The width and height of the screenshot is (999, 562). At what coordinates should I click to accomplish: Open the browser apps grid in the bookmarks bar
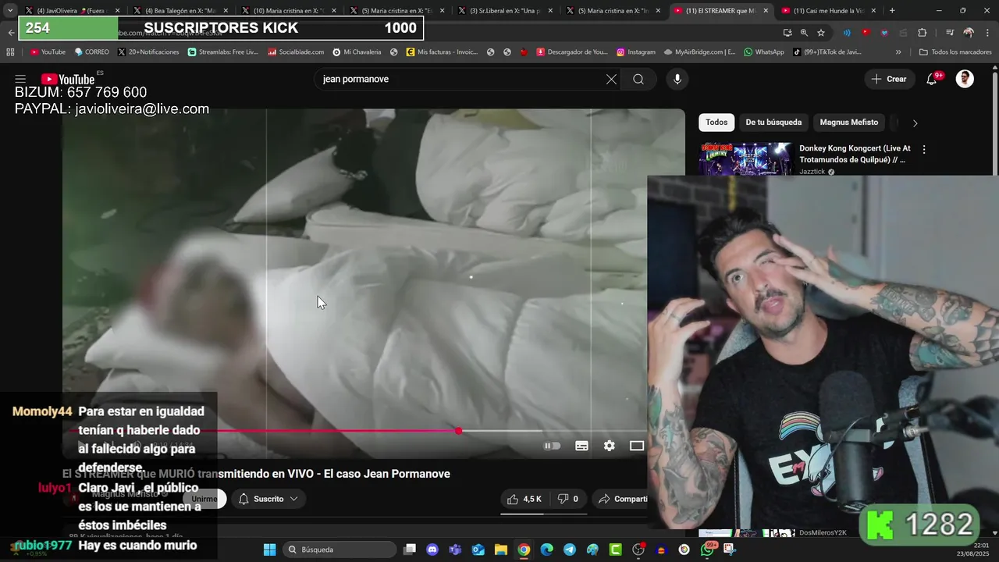point(10,52)
